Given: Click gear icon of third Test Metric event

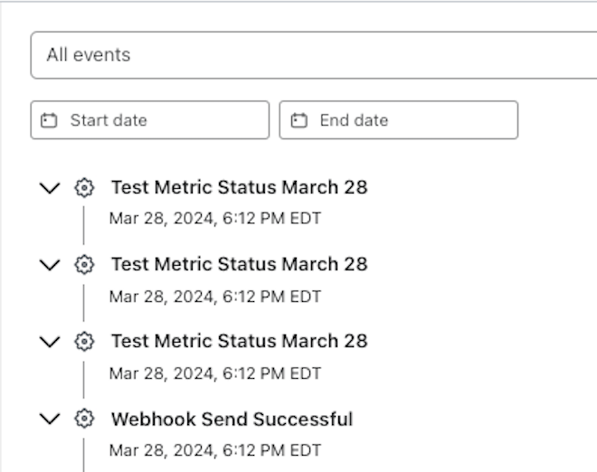Looking at the screenshot, I should [x=84, y=341].
